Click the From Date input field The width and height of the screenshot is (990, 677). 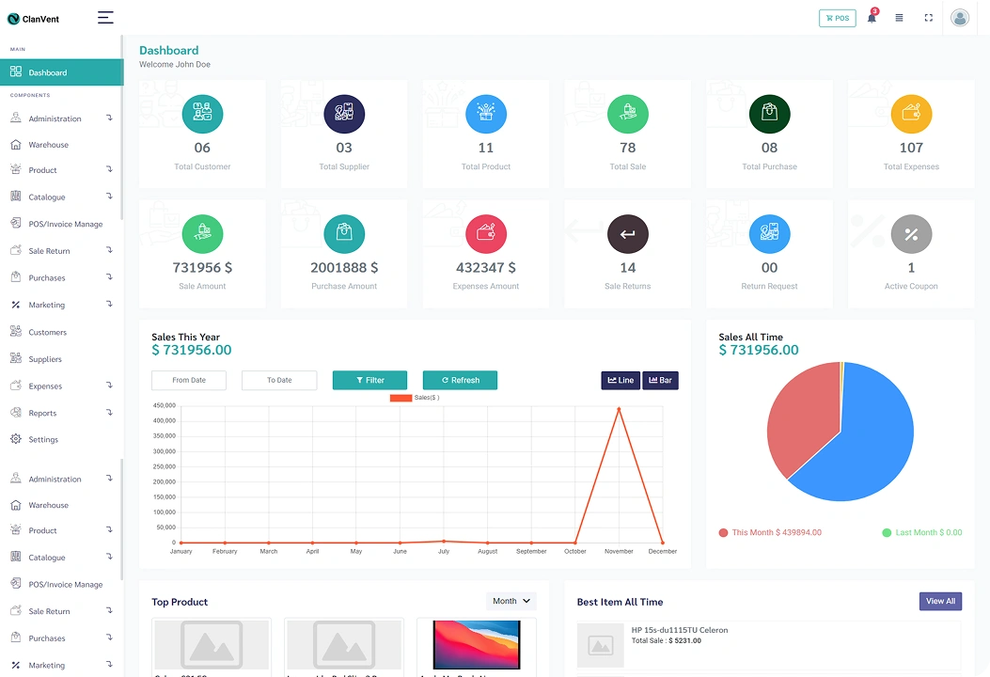tap(189, 380)
